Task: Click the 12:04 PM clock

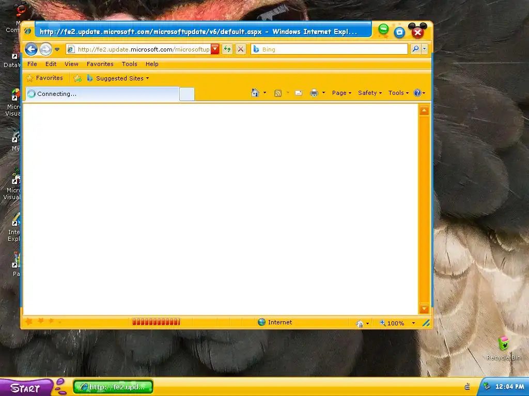Action: pos(510,387)
